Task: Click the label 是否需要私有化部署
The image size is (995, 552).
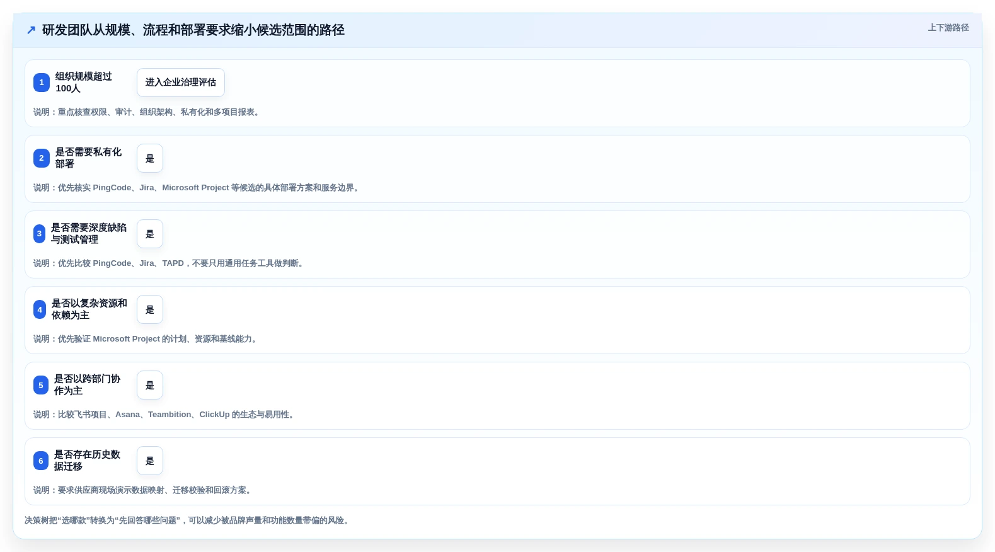Action: 88,158
